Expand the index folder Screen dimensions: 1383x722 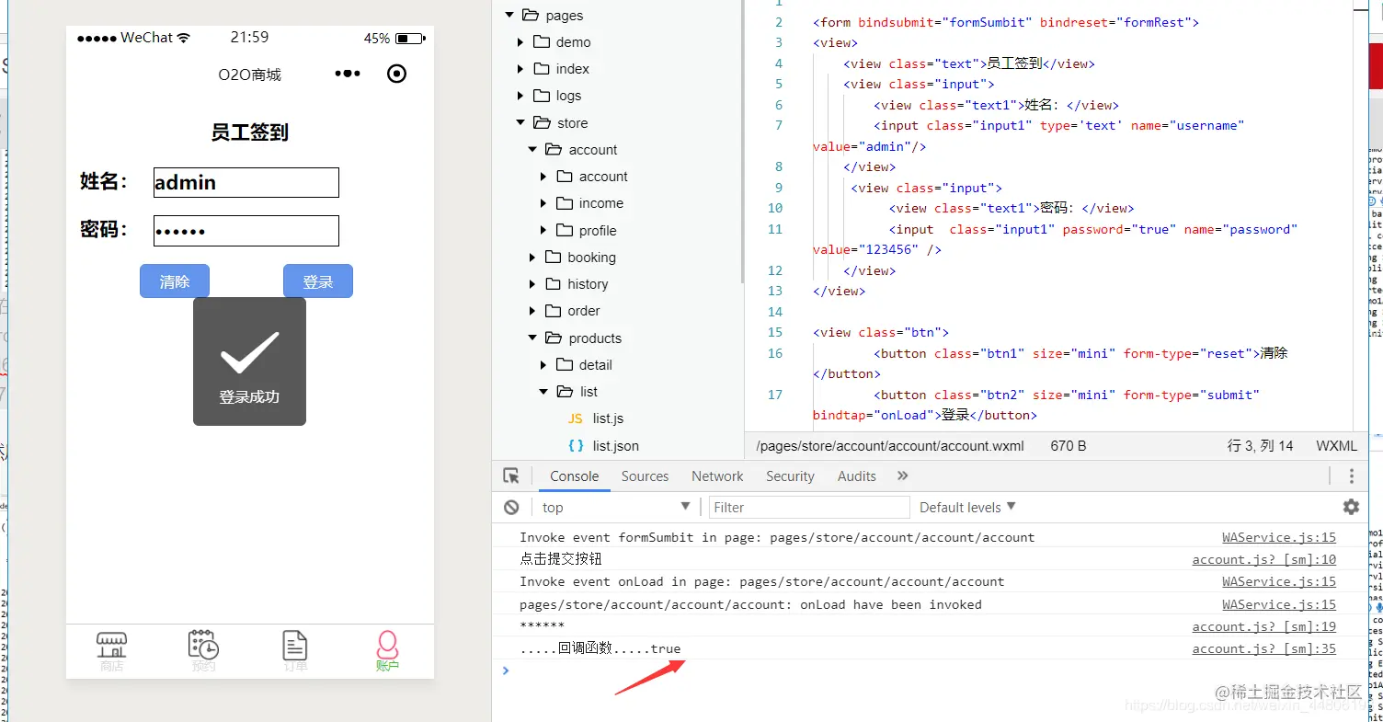point(520,69)
